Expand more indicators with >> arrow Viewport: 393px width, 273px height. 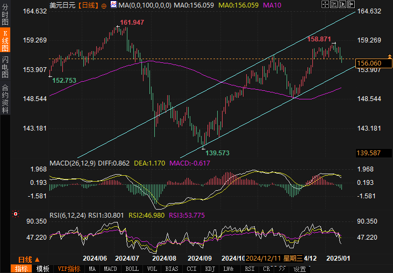tap(282, 269)
